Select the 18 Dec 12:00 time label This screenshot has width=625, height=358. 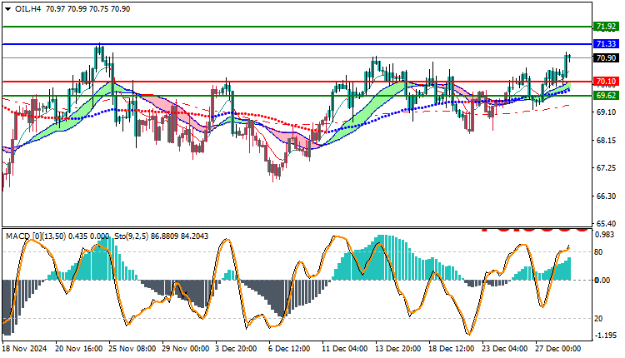click(x=452, y=349)
